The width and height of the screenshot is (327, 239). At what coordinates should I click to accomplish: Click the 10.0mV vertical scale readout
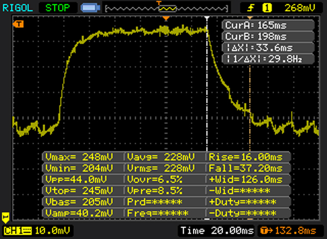click(52, 231)
